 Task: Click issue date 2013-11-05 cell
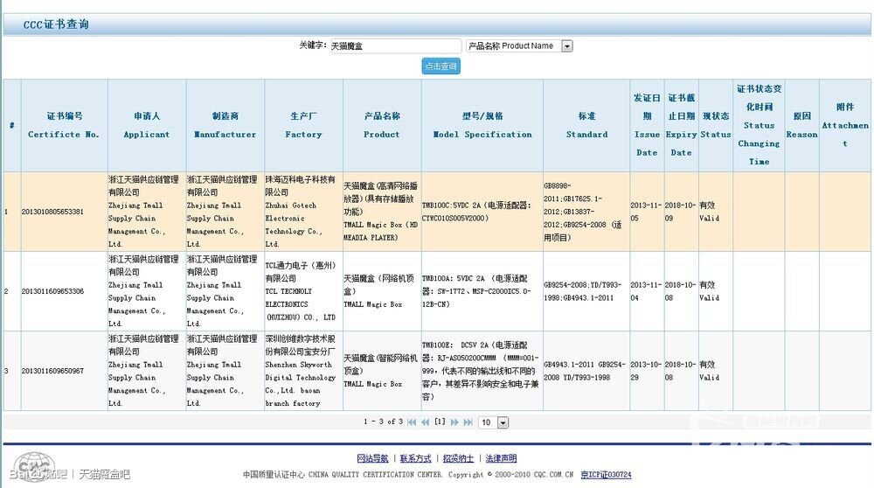click(x=647, y=212)
